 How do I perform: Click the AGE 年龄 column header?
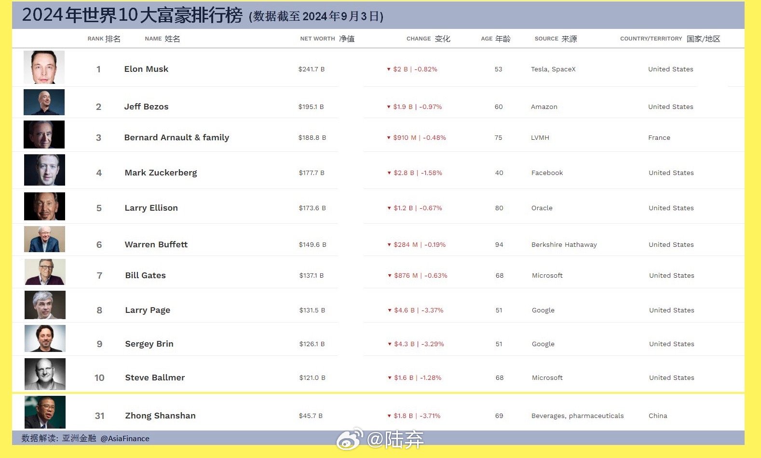point(496,39)
